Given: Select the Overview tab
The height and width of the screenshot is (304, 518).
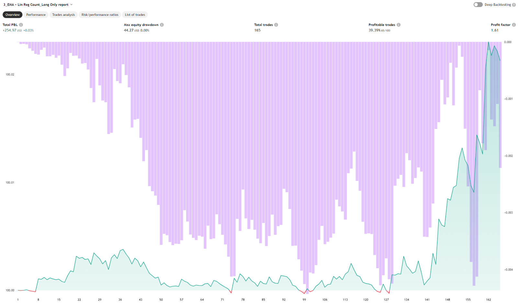Looking at the screenshot, I should 13,15.
